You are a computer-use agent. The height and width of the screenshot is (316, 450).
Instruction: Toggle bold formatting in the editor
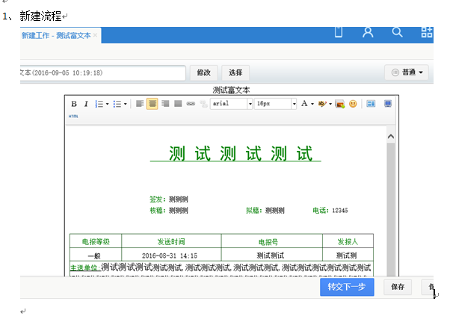point(74,104)
